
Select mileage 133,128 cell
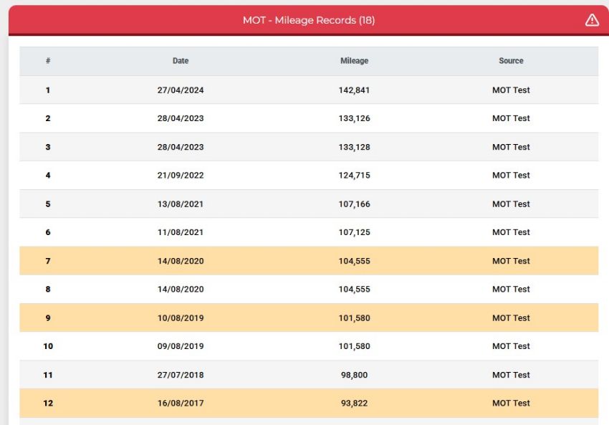354,147
